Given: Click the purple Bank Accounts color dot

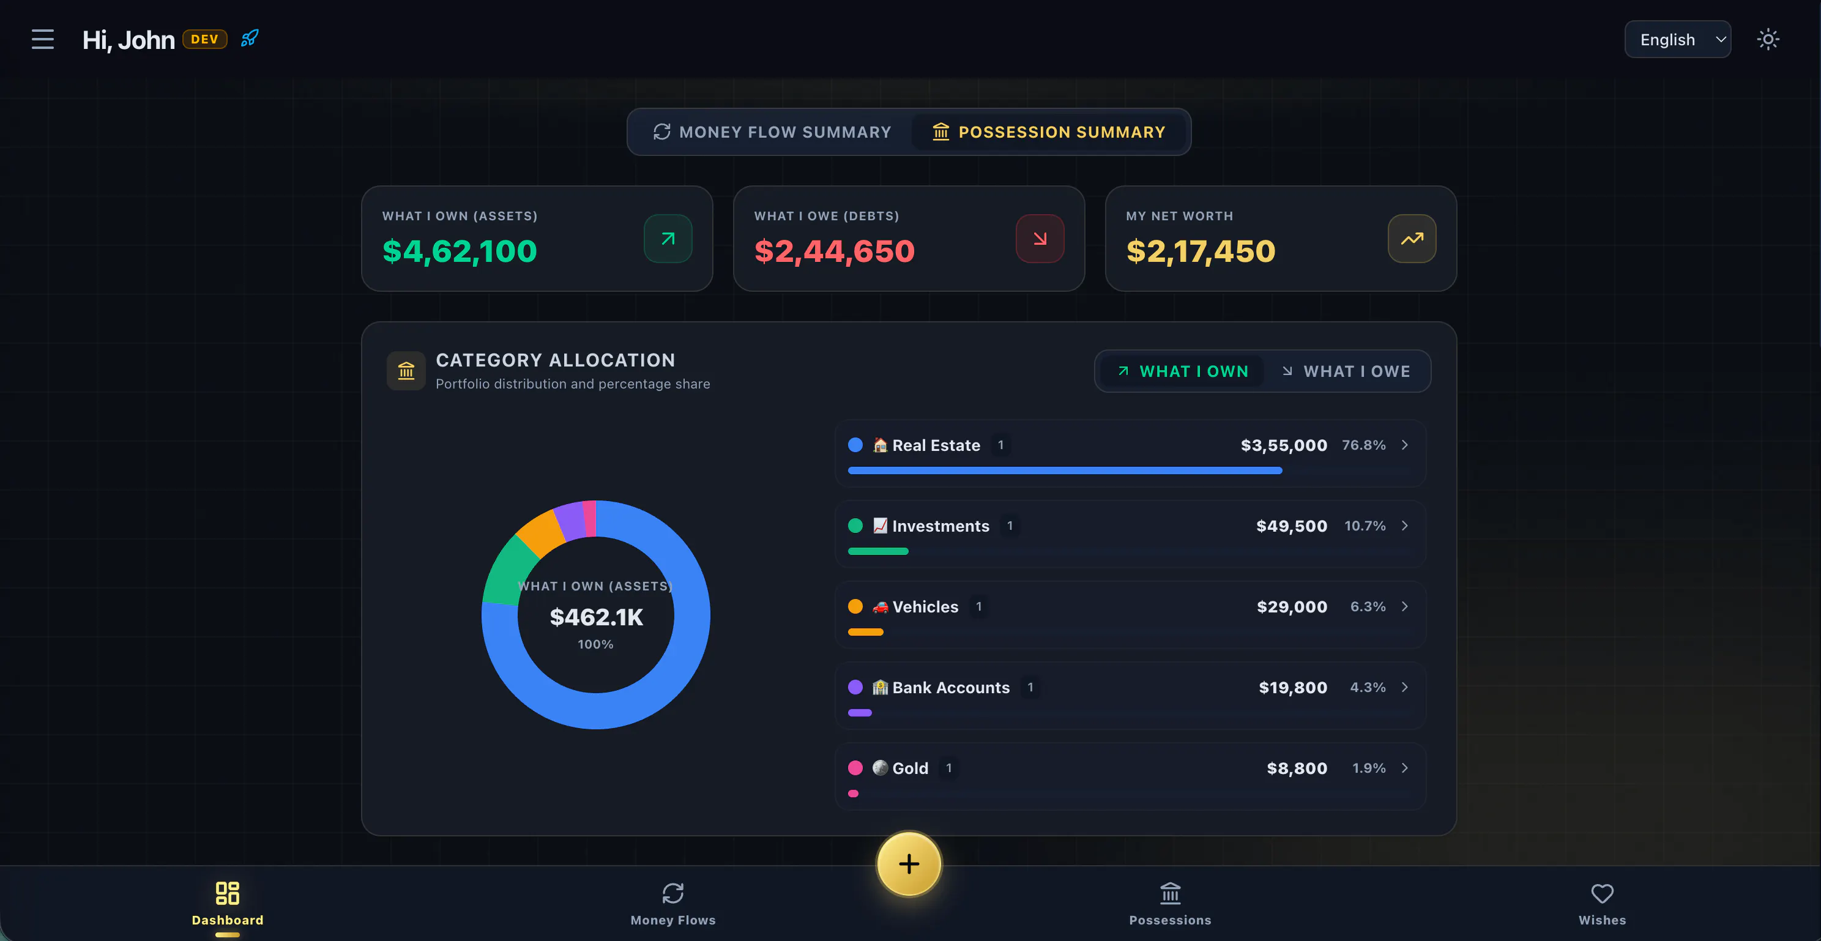Looking at the screenshot, I should pyautogui.click(x=855, y=686).
